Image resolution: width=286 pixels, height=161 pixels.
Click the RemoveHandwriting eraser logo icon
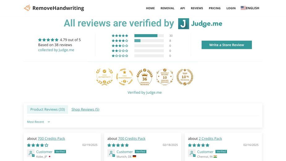27,8
